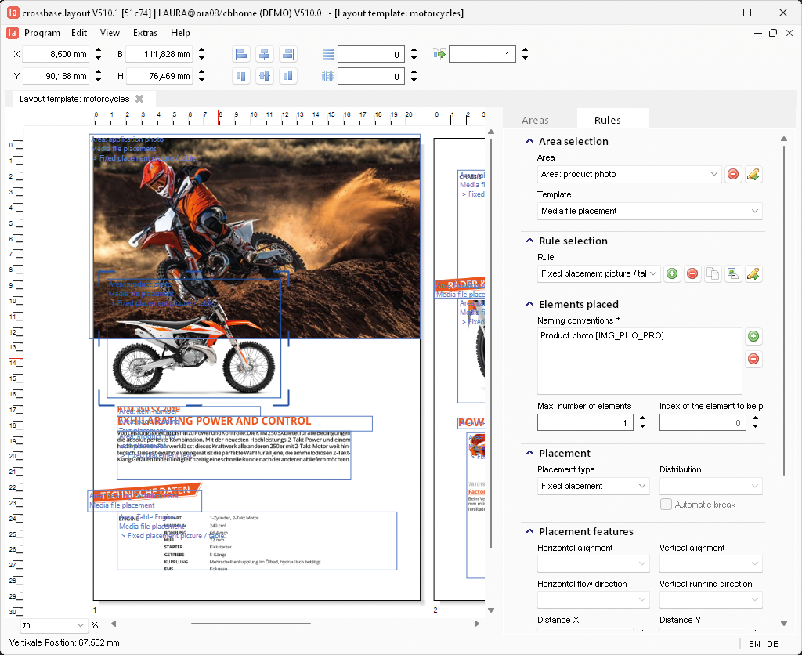
Task: Restore down the inner document window
Action: pyautogui.click(x=773, y=33)
